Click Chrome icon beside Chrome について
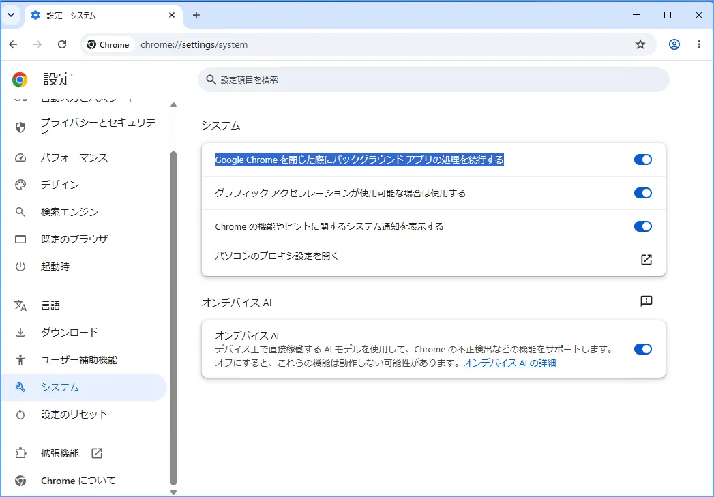 tap(20, 481)
